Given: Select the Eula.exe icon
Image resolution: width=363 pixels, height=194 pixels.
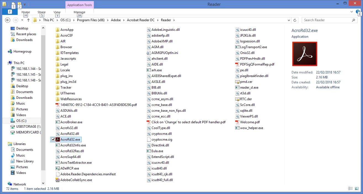Looking at the screenshot, I should point(149,151).
